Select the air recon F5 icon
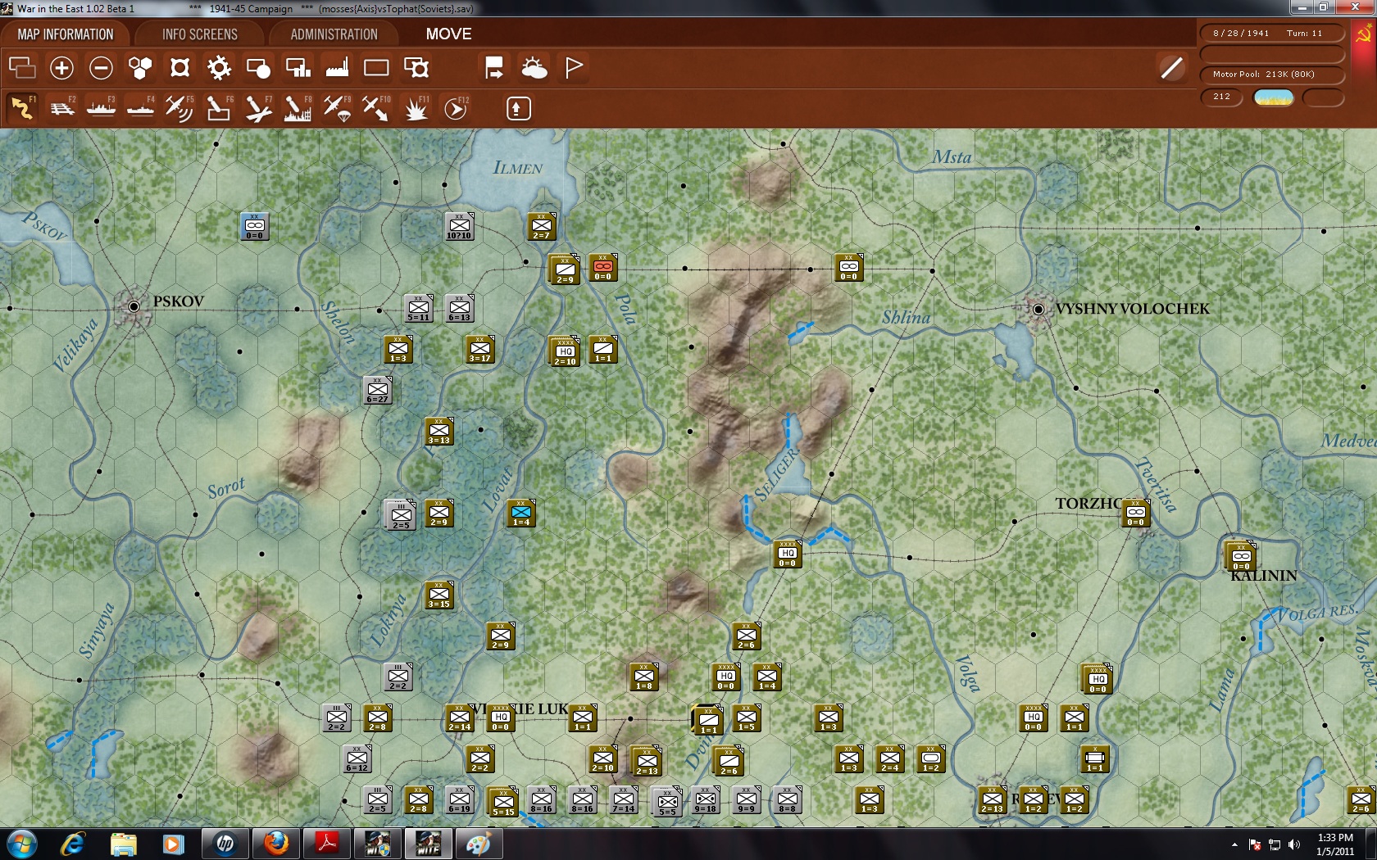This screenshot has width=1377, height=860. click(180, 108)
